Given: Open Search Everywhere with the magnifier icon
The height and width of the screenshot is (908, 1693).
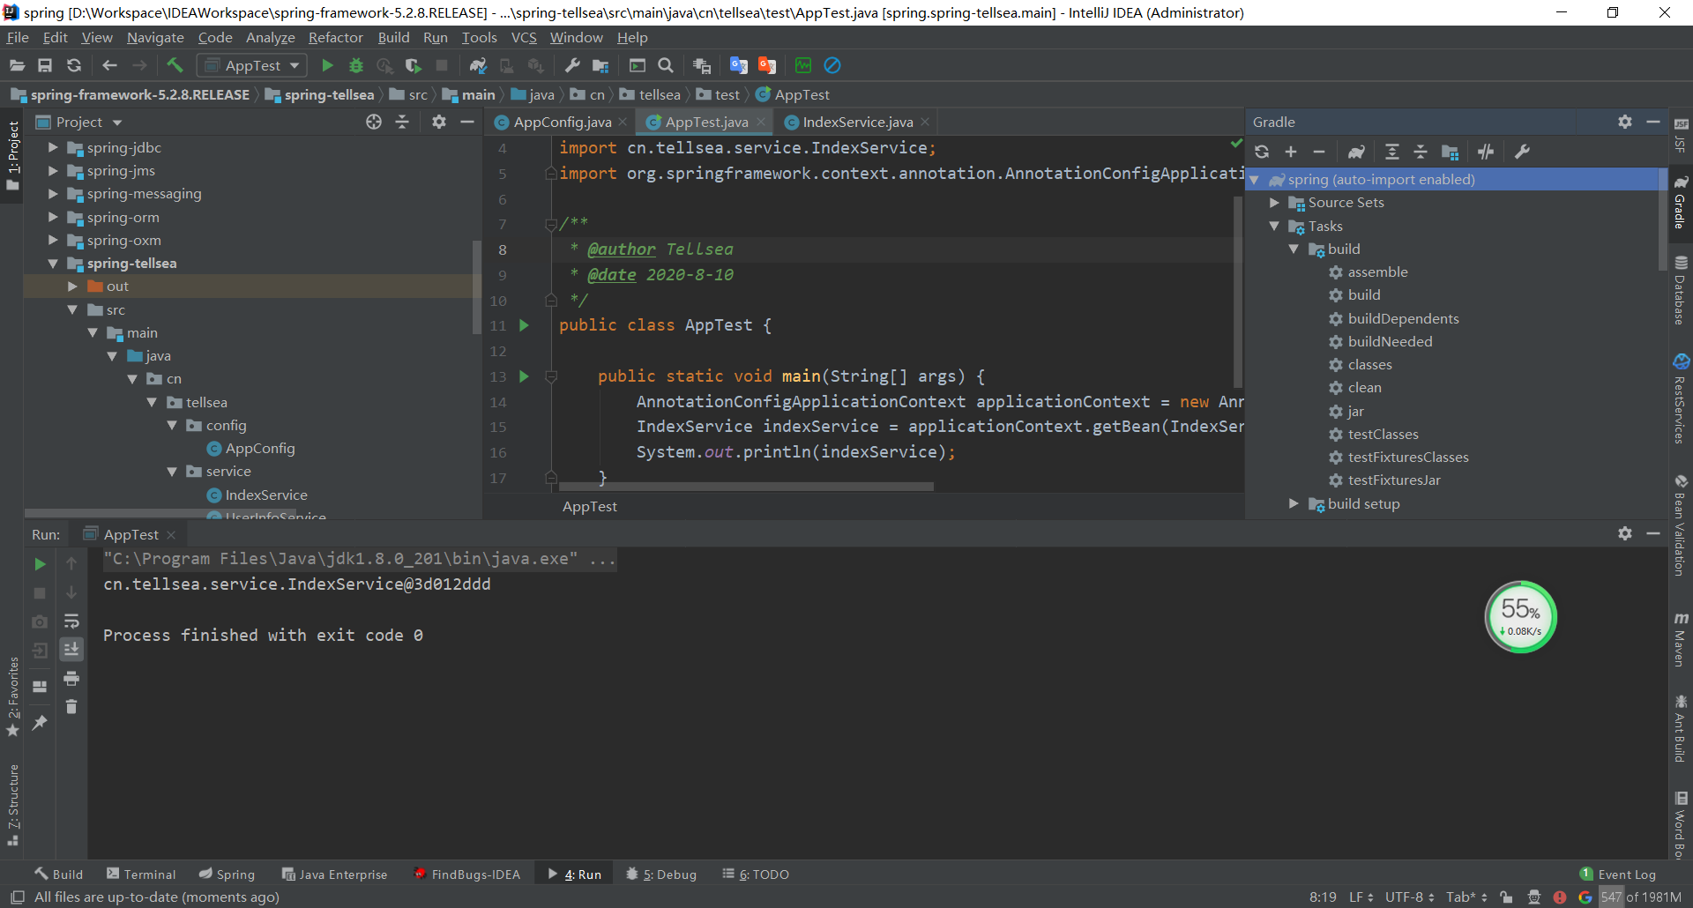Looking at the screenshot, I should 666,65.
